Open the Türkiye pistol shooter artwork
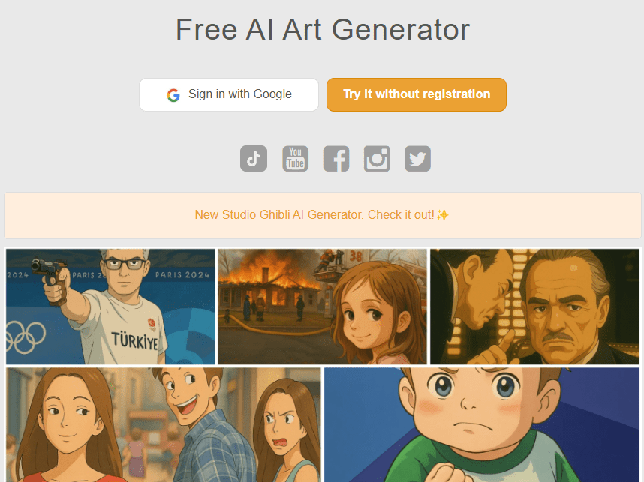Screen dimensions: 644x482 (x=110, y=307)
